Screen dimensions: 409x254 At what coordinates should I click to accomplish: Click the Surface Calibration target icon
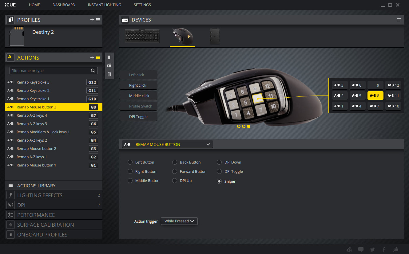tap(11, 225)
